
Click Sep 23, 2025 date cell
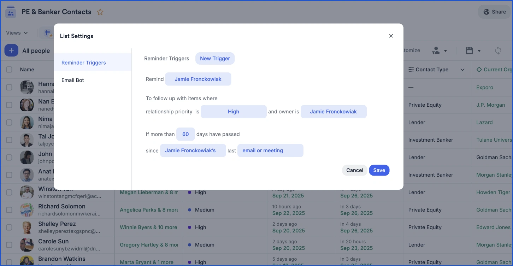(x=356, y=248)
